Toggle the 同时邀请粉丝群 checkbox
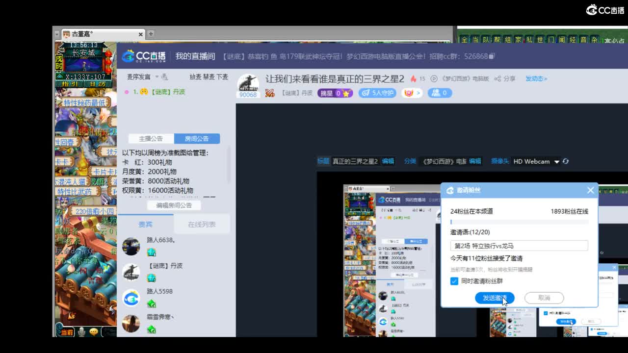 coord(454,281)
